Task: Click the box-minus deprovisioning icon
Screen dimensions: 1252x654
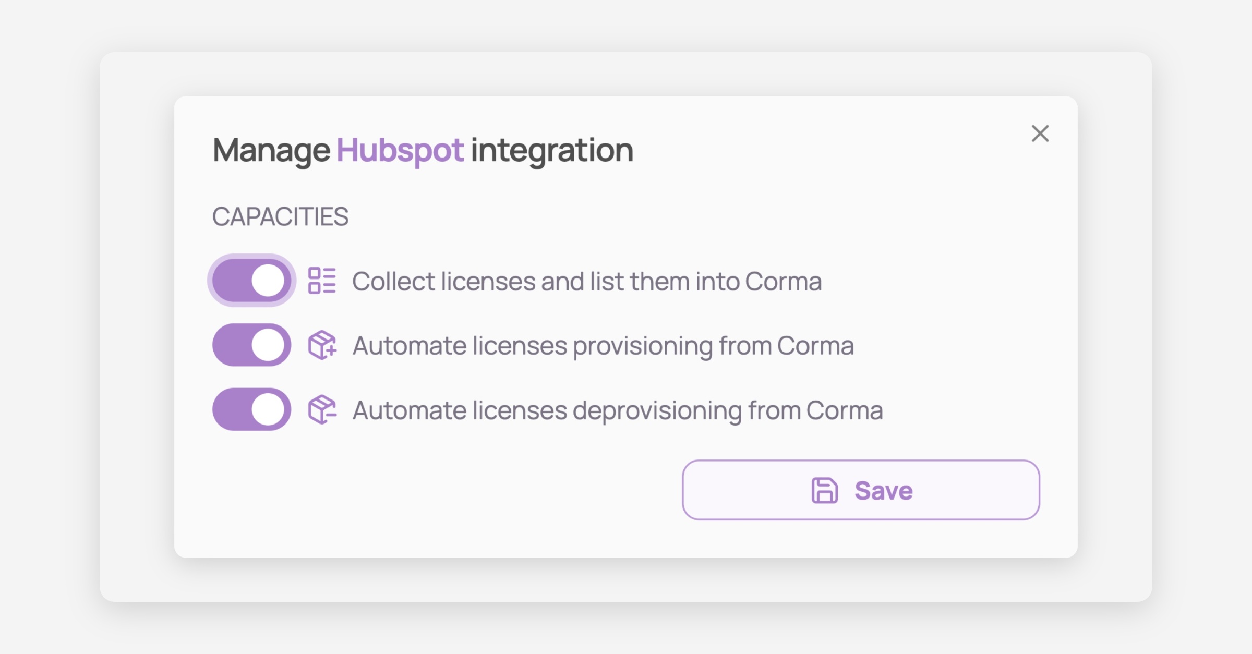Action: point(322,410)
